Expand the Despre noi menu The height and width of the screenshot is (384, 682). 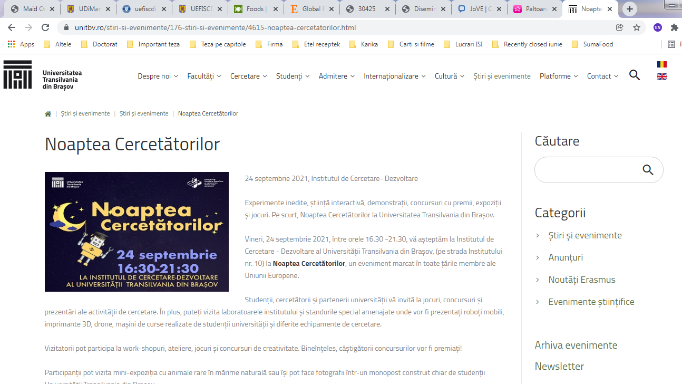pos(158,76)
